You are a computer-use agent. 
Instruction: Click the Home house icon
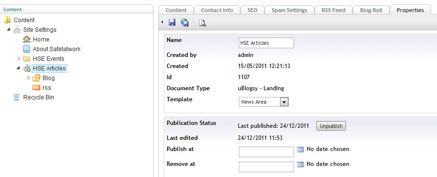point(27,39)
